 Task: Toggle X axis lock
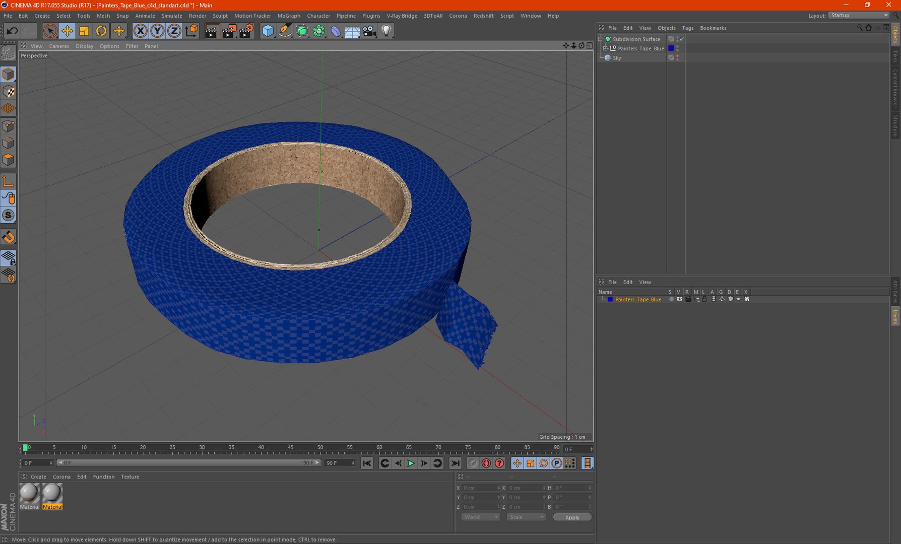[x=140, y=31]
